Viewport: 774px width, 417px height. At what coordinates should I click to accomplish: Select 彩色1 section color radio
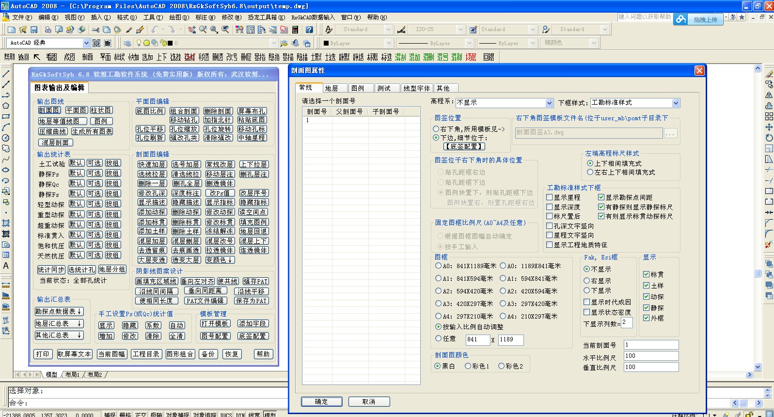click(468, 366)
